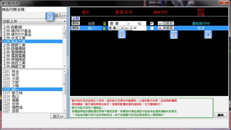Open the <= operator dropdown

[129, 28]
